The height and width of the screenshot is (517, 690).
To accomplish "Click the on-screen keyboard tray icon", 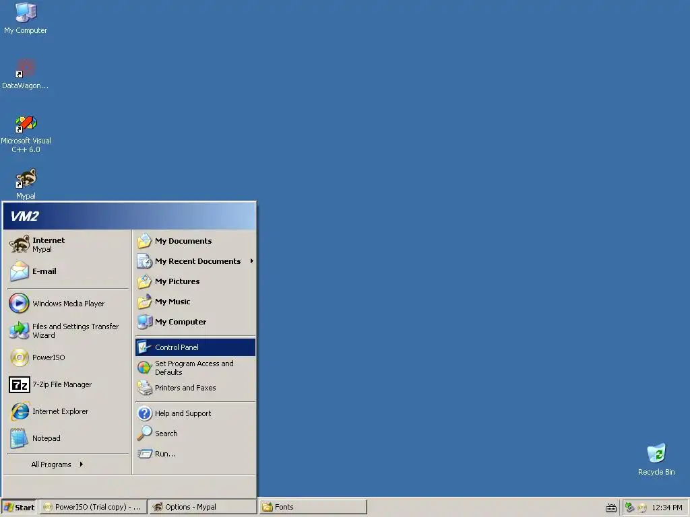I will tap(610, 508).
